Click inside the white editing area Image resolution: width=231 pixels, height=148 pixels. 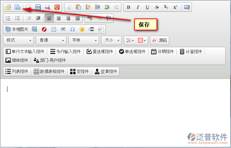pos(115,113)
